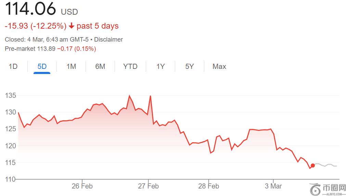
Task: Click the 3 Mar axis label
Action: coord(273,186)
